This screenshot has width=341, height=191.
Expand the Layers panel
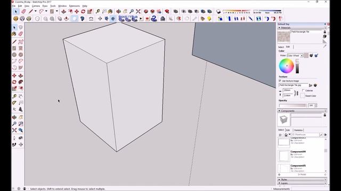pyautogui.click(x=279, y=183)
